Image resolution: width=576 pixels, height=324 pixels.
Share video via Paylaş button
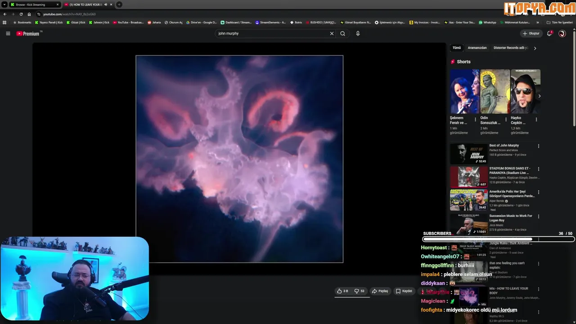(380, 291)
